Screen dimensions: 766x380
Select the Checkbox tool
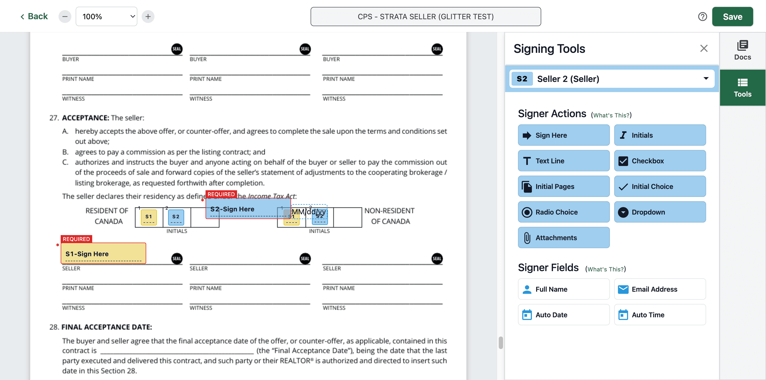[x=660, y=161]
